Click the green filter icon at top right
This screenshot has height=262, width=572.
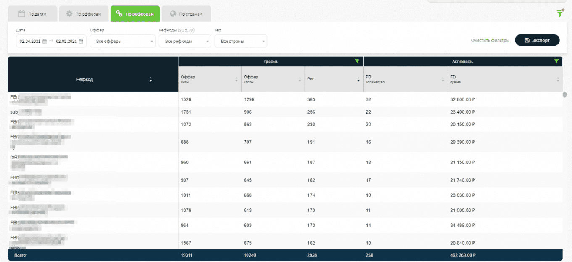coord(559,13)
